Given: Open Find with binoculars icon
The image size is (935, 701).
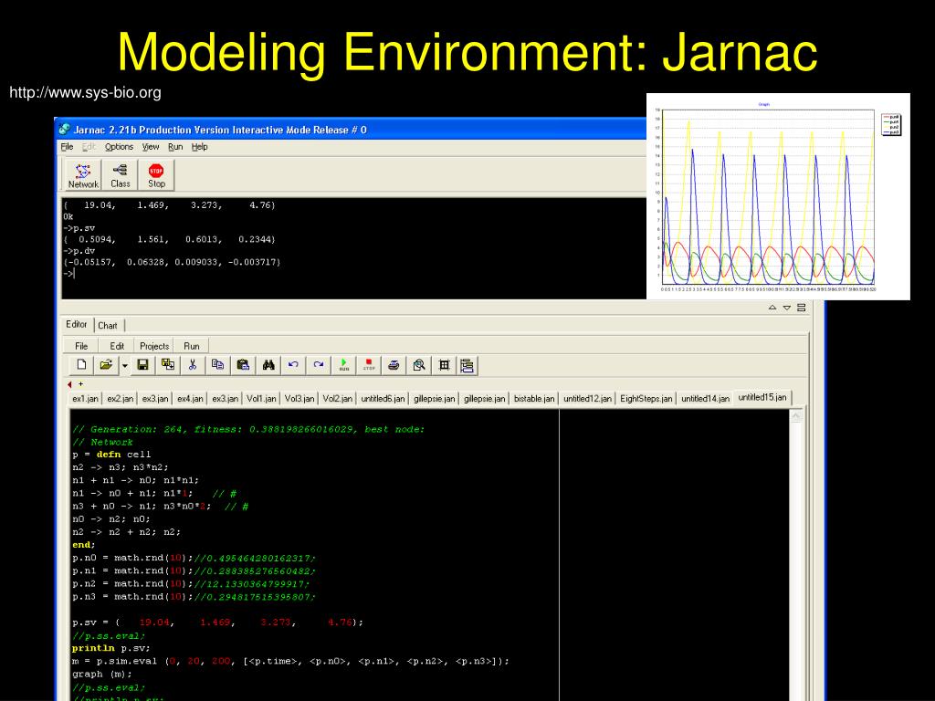Looking at the screenshot, I should tap(268, 365).
